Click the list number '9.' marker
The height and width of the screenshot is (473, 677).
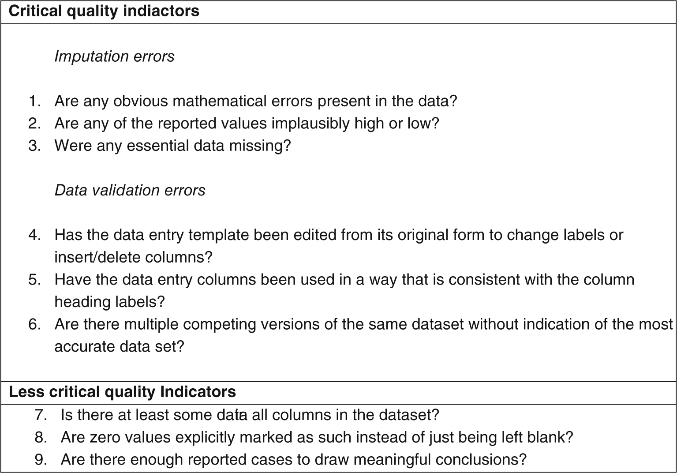pyautogui.click(x=41, y=460)
